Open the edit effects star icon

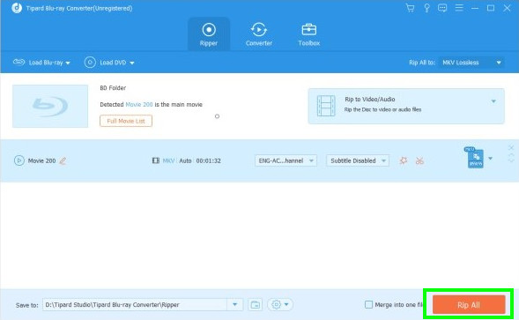click(404, 161)
